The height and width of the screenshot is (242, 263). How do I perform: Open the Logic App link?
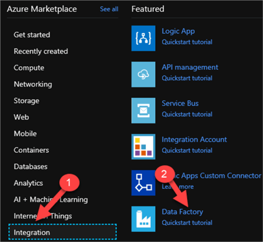[x=178, y=31]
